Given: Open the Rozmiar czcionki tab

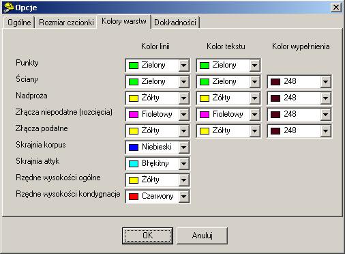Looking at the screenshot, I should coord(66,23).
